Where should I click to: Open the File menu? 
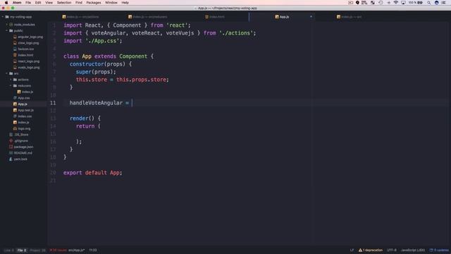click(x=28, y=3)
